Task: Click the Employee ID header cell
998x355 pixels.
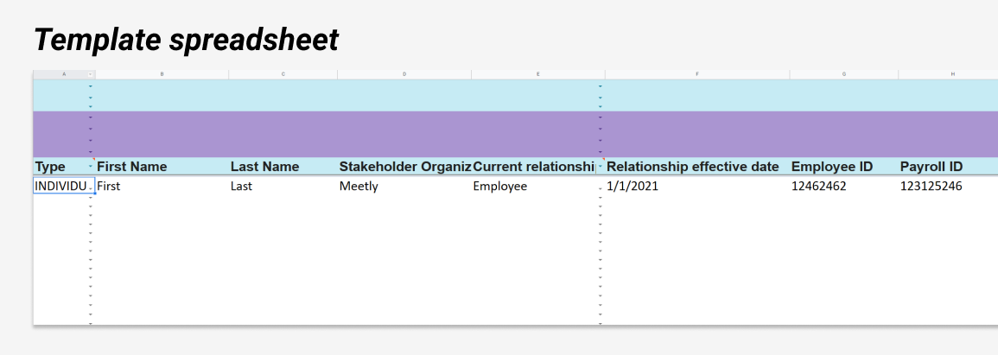Action: pyautogui.click(x=844, y=167)
